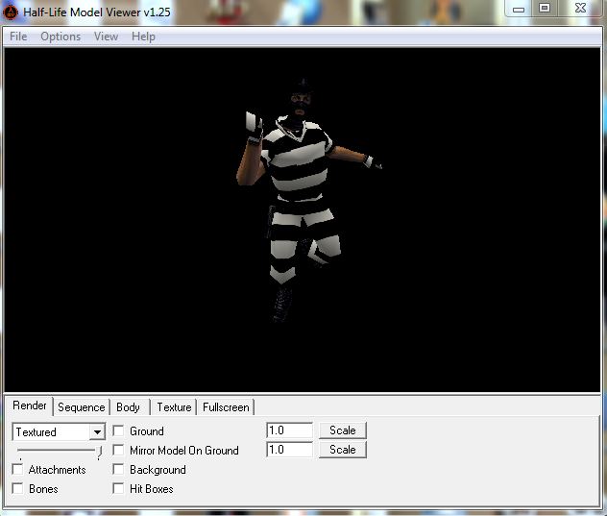Select the Fullscreen tab

pos(226,407)
